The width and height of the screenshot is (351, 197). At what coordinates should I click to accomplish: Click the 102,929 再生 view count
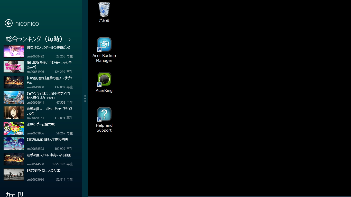64,149
